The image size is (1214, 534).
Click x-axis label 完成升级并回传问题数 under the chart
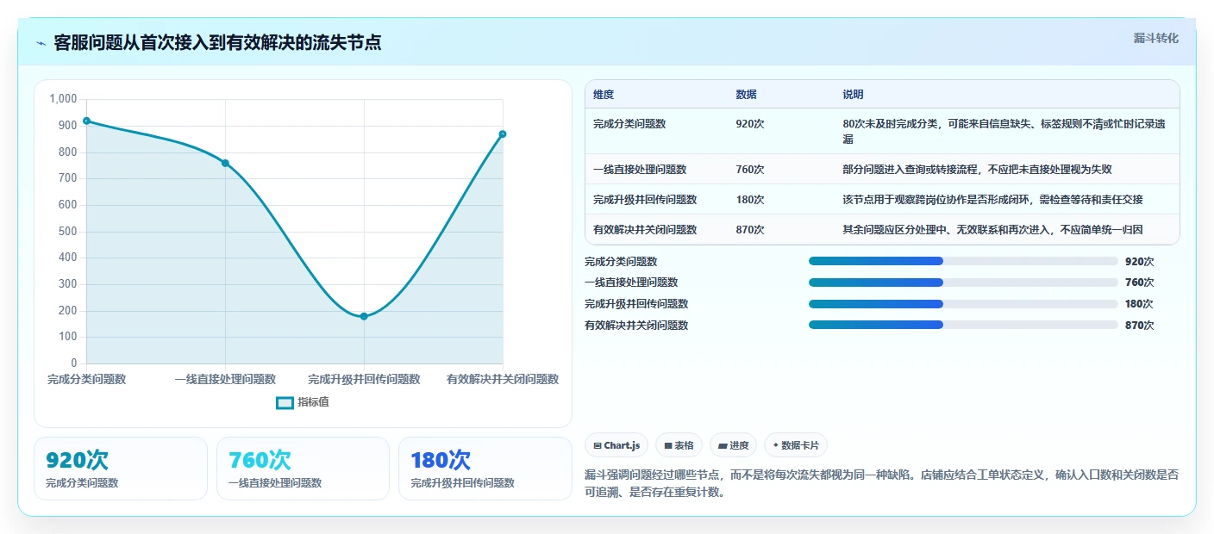[x=364, y=379]
